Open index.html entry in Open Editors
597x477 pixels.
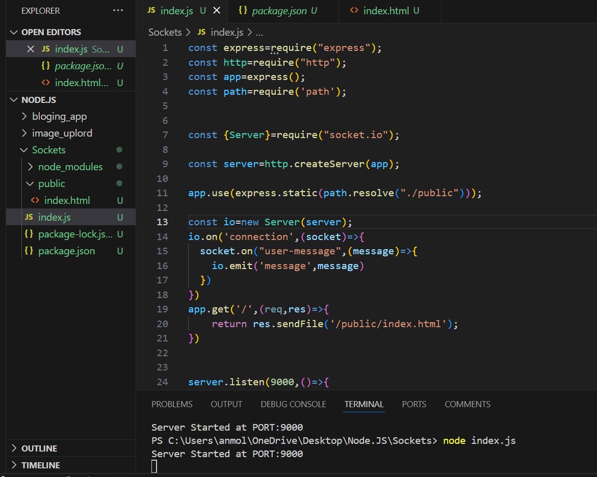point(71,82)
